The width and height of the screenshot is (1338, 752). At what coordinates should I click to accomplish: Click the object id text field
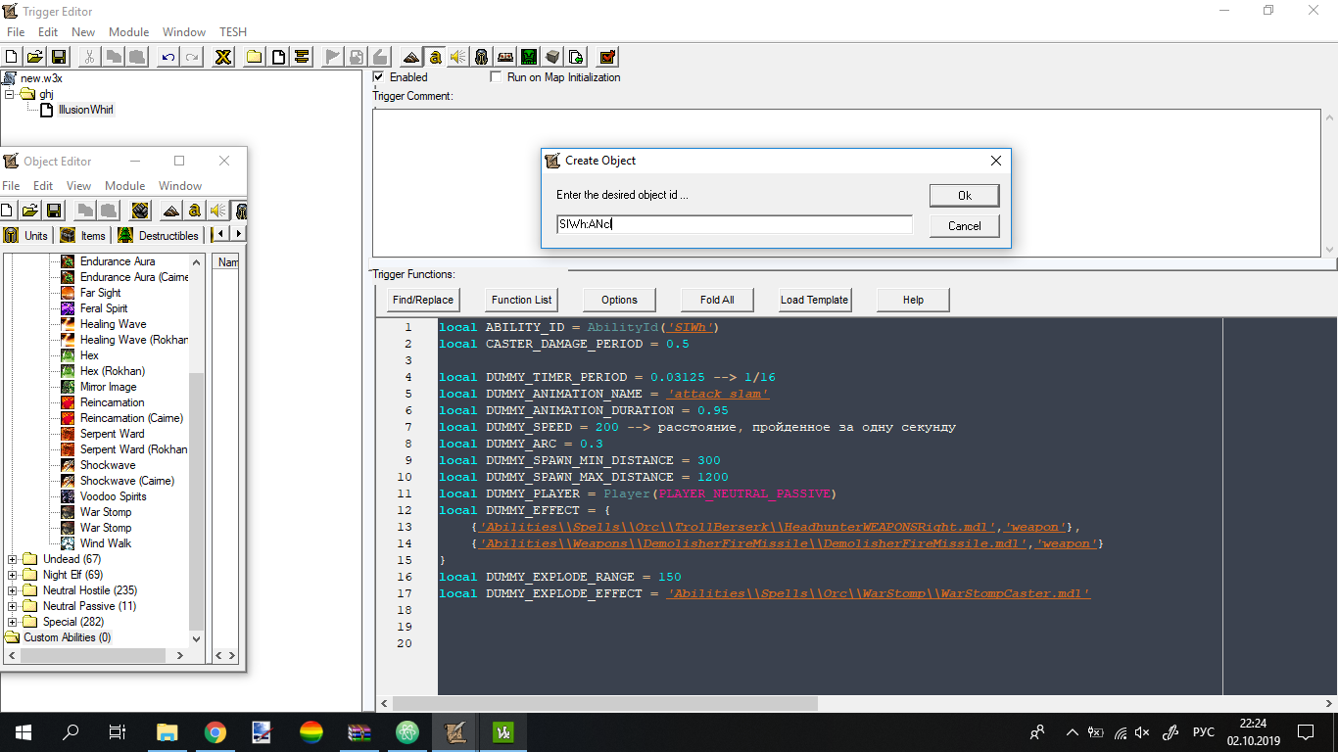point(735,224)
